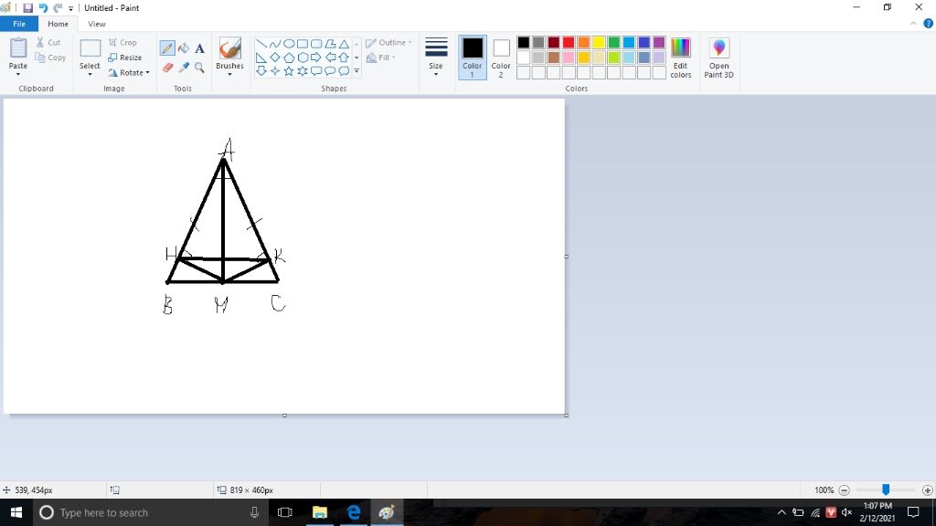Viewport: 936px width, 526px height.
Task: Activate the Color 2 selector
Action: pyautogui.click(x=501, y=57)
